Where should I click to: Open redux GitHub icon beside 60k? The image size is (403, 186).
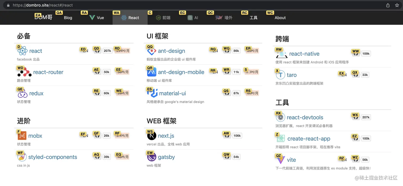coord(98,93)
